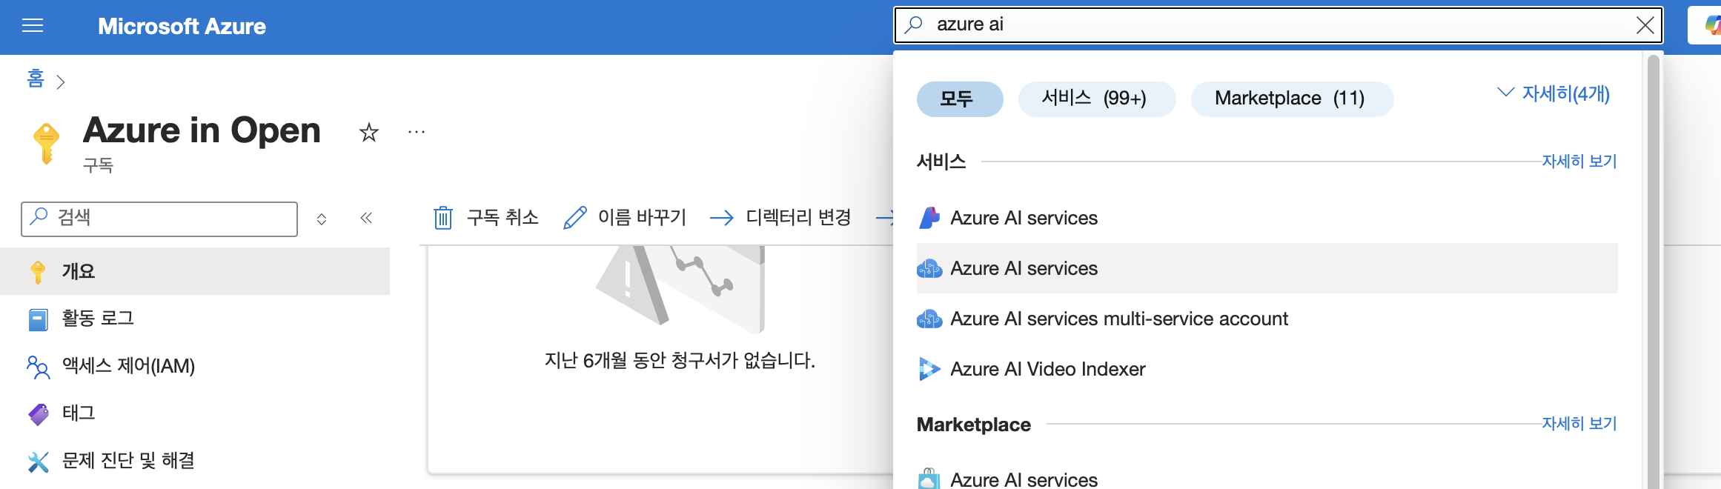The image size is (1721, 489).
Task: Open the highlighted Azure AI services cloud result
Action: 1267,268
